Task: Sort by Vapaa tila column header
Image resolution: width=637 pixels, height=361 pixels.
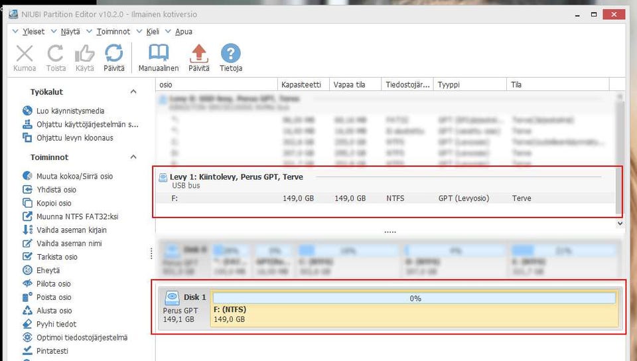Action: [356, 84]
